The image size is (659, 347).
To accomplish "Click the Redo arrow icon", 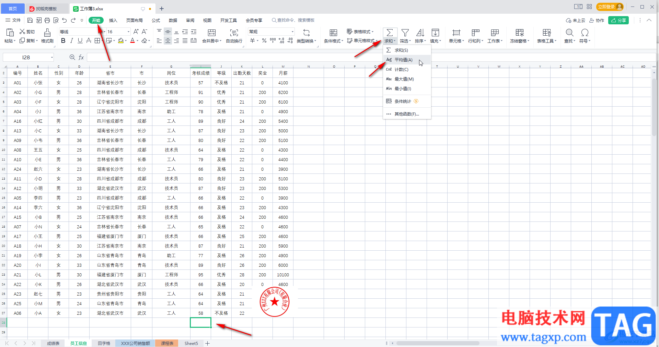I will pos(73,20).
